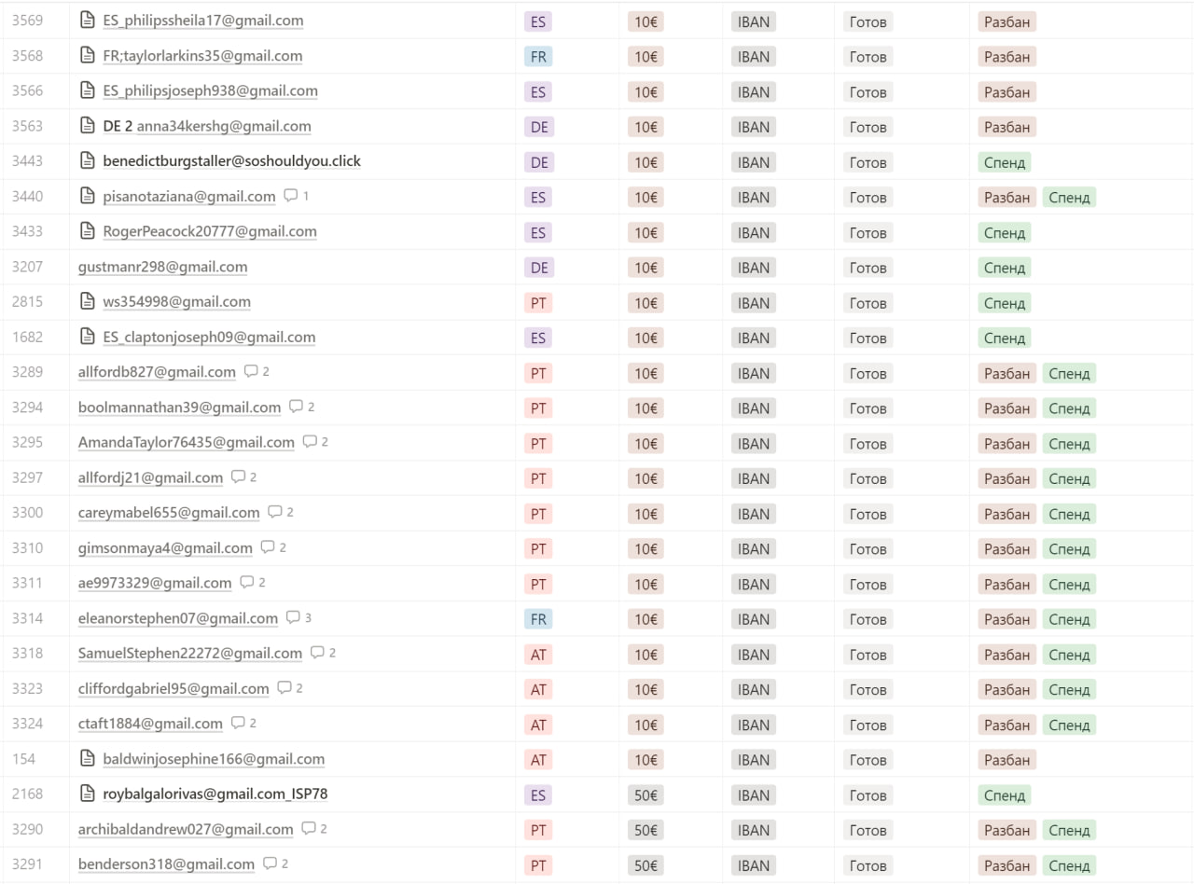Click AT country tag on baldwinjosephine166 row
Viewport: 1194px width, 884px height.
coord(538,760)
